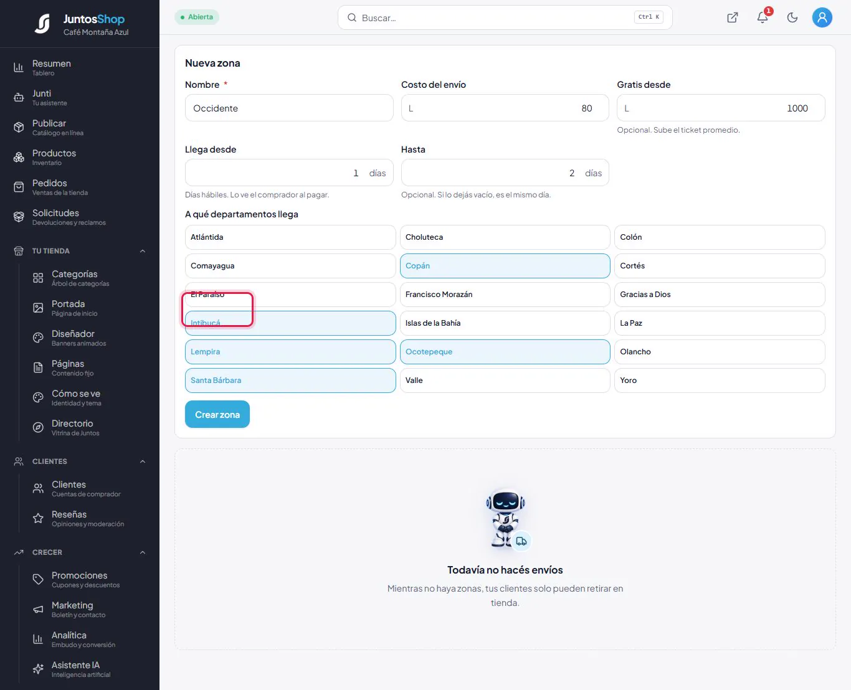Click the Promociones tag icon

[38, 579]
